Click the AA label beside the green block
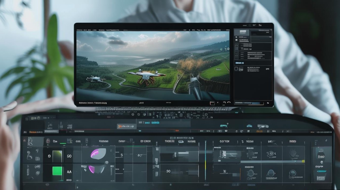This screenshot has height=190, width=340. [69, 172]
